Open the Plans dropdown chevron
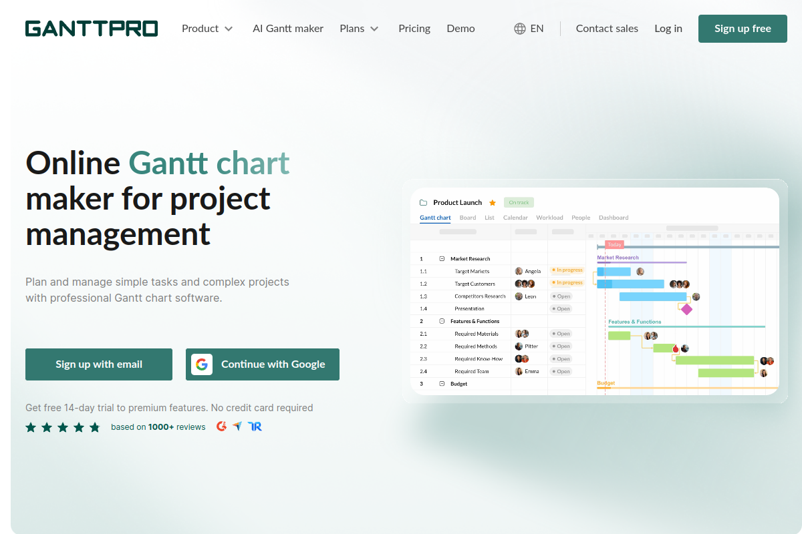Image resolution: width=802 pixels, height=534 pixels. [374, 29]
